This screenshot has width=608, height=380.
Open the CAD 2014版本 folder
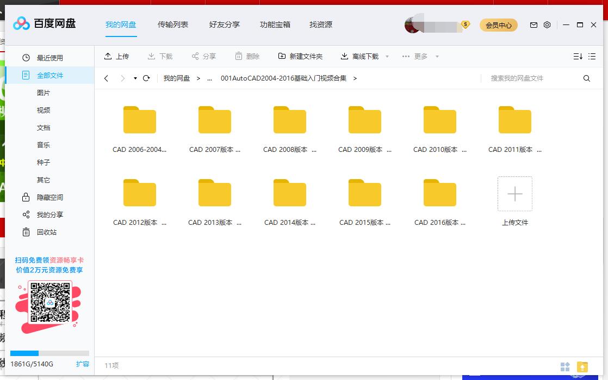coord(290,193)
